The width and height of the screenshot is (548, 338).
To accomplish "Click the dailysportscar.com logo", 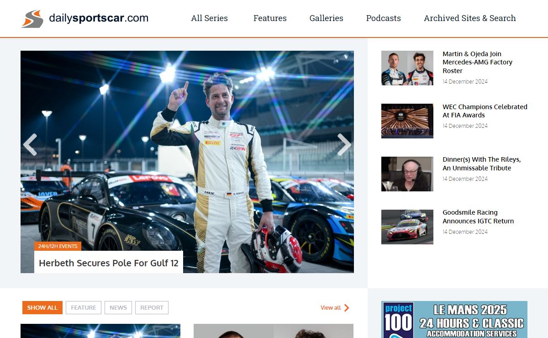I will click(x=85, y=18).
